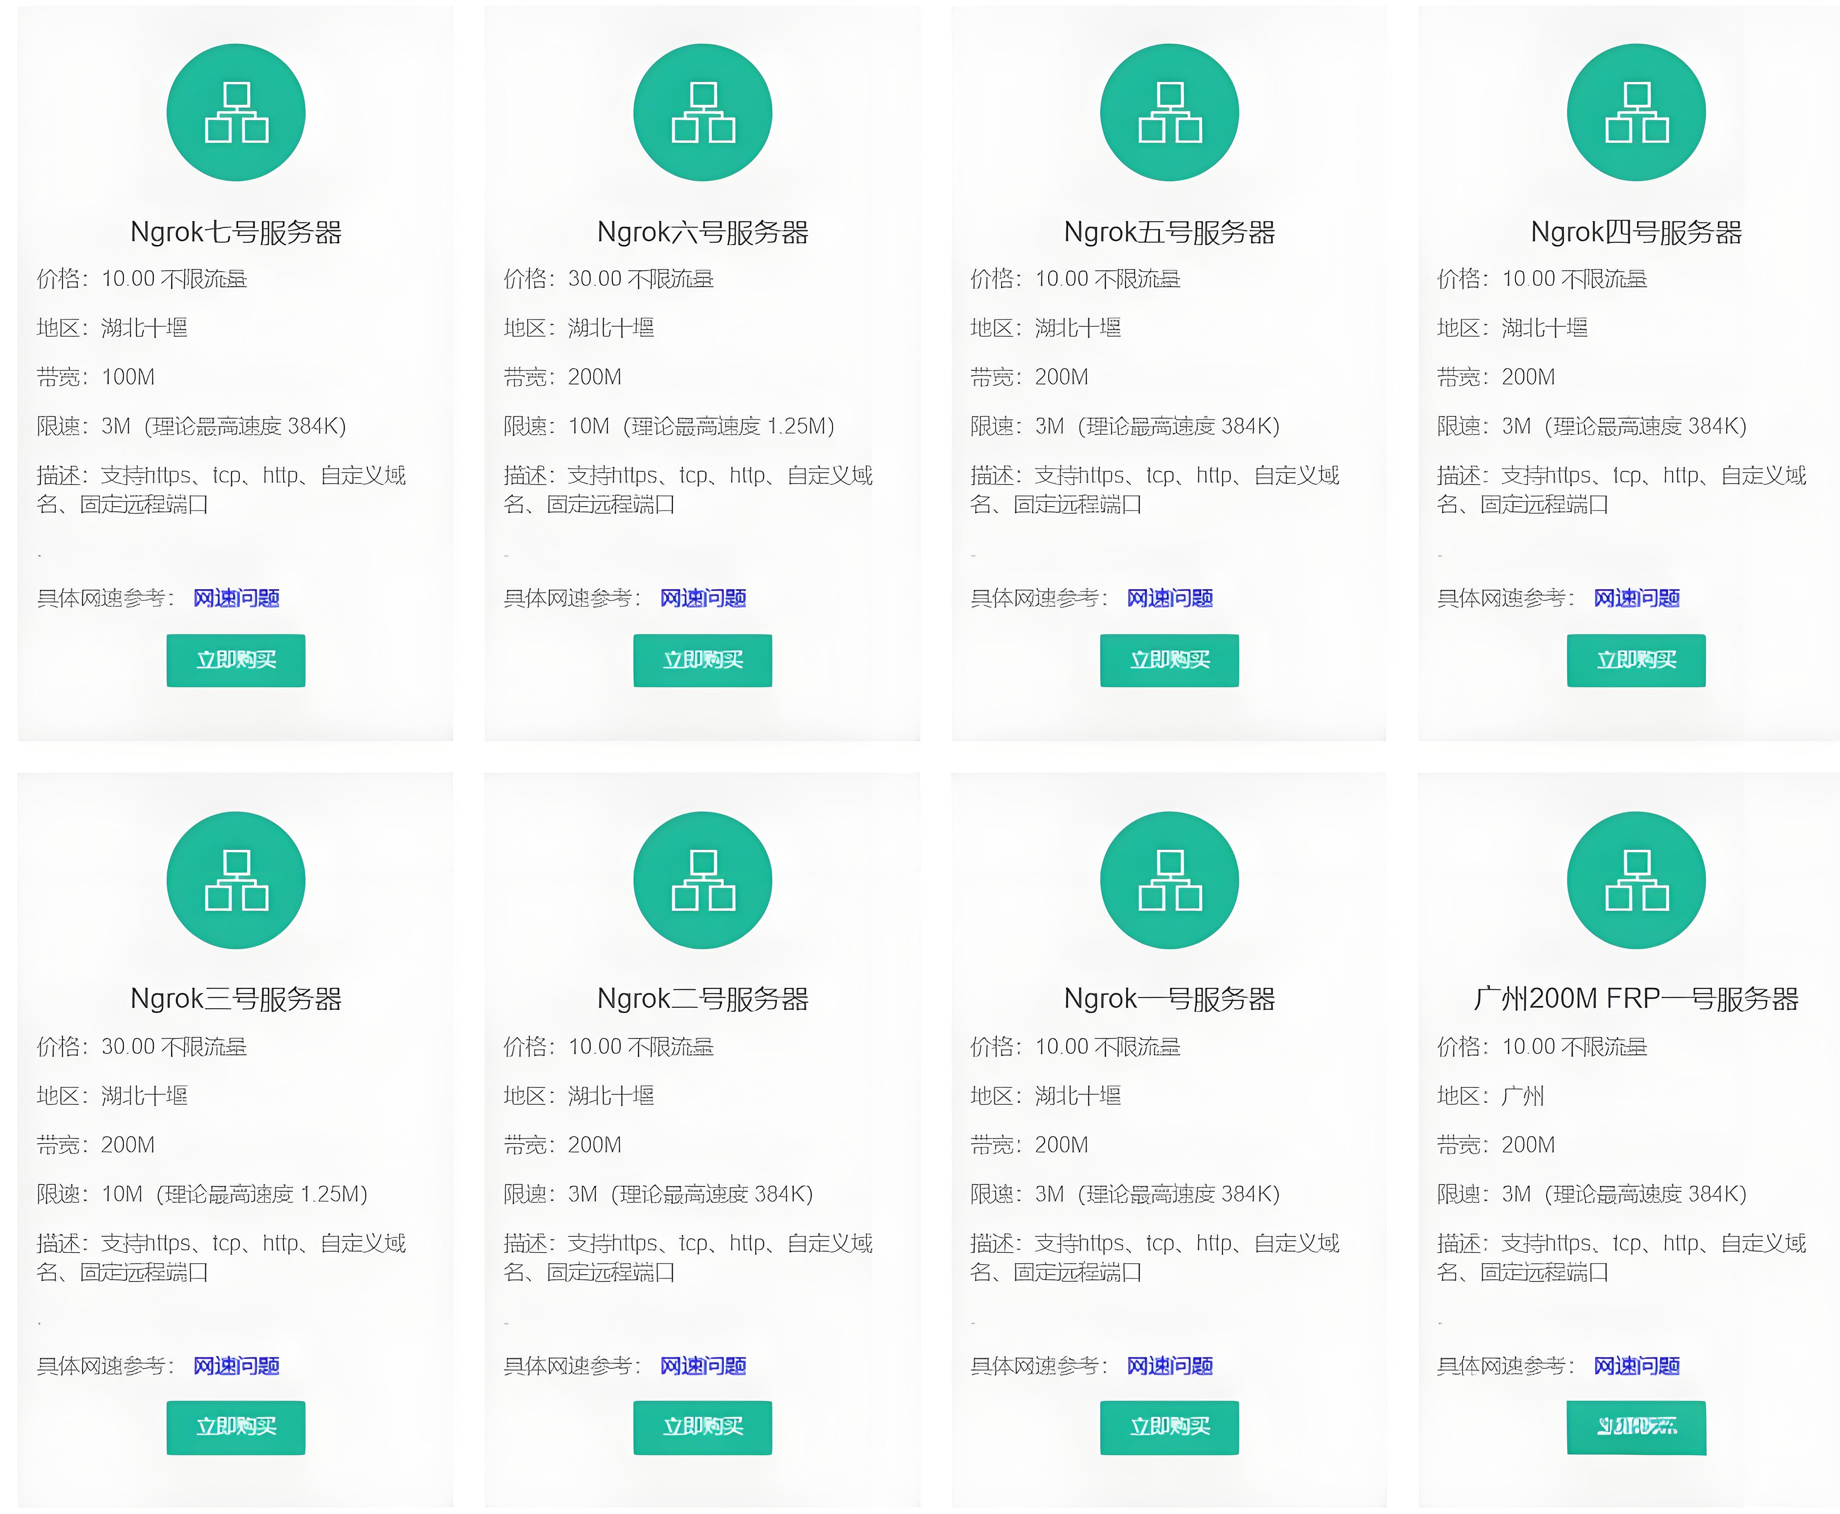Open 网速问题 link in Ngrok四号服务器 card
This screenshot has width=1840, height=1514.
pyautogui.click(x=1636, y=598)
